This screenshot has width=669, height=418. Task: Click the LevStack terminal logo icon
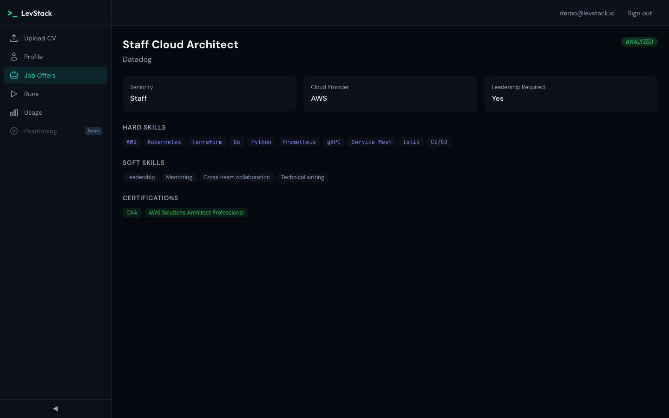[13, 13]
